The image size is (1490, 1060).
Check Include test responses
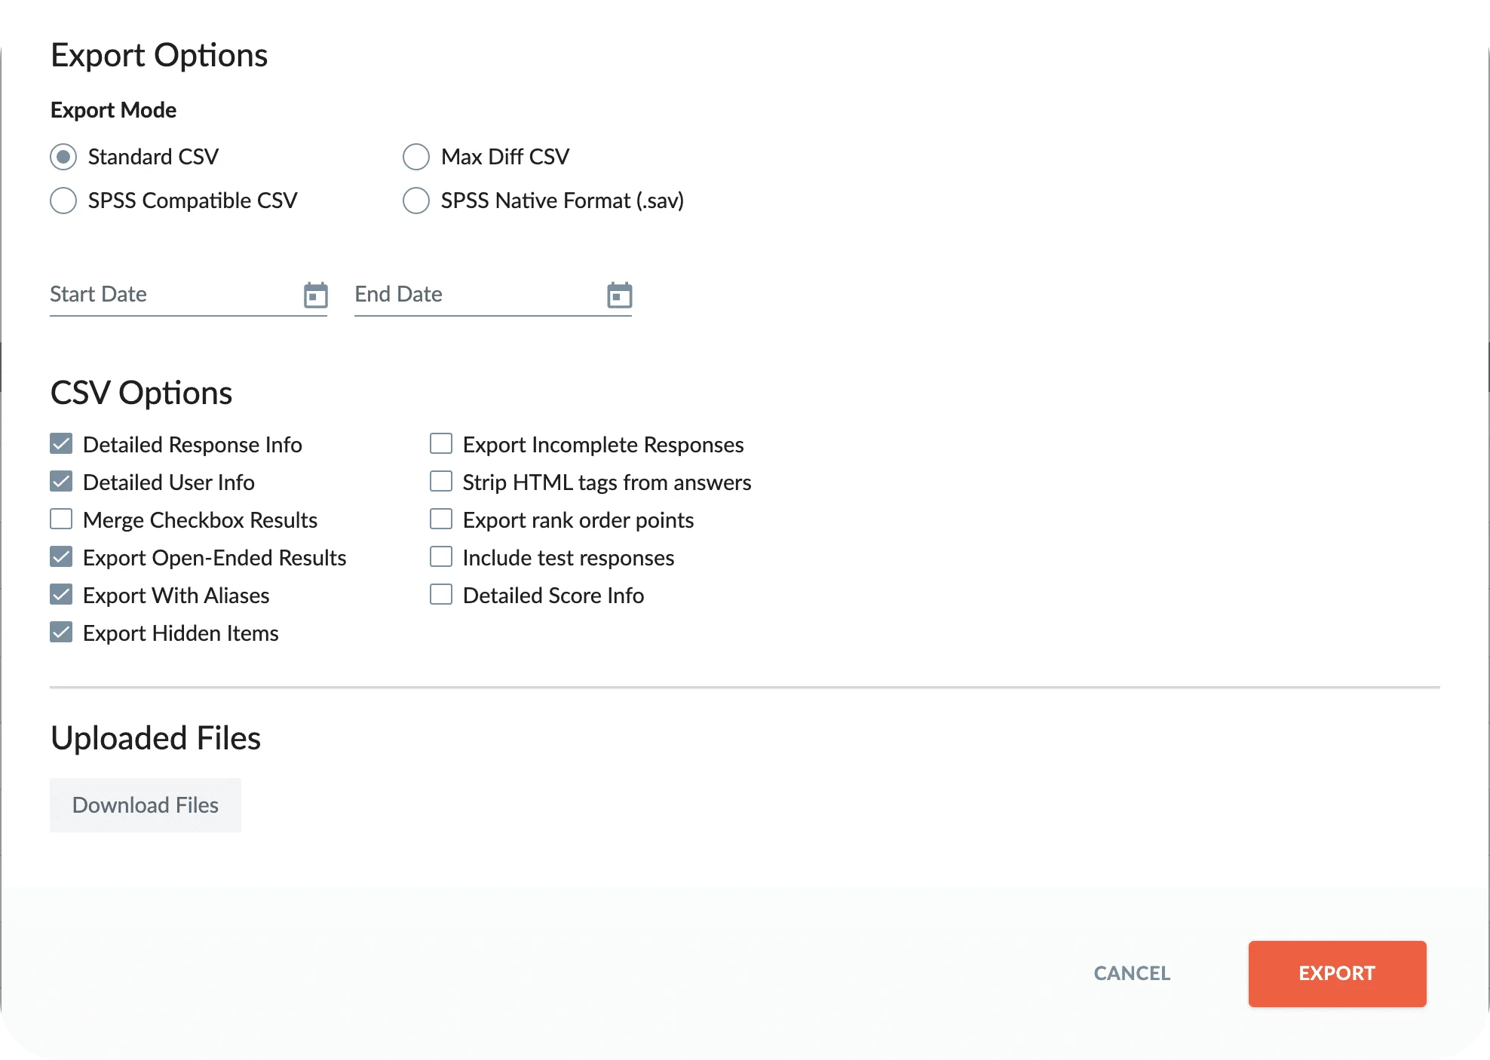coord(441,557)
